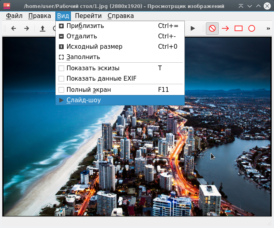Enable the Показать эскизы checkbox

61,68
